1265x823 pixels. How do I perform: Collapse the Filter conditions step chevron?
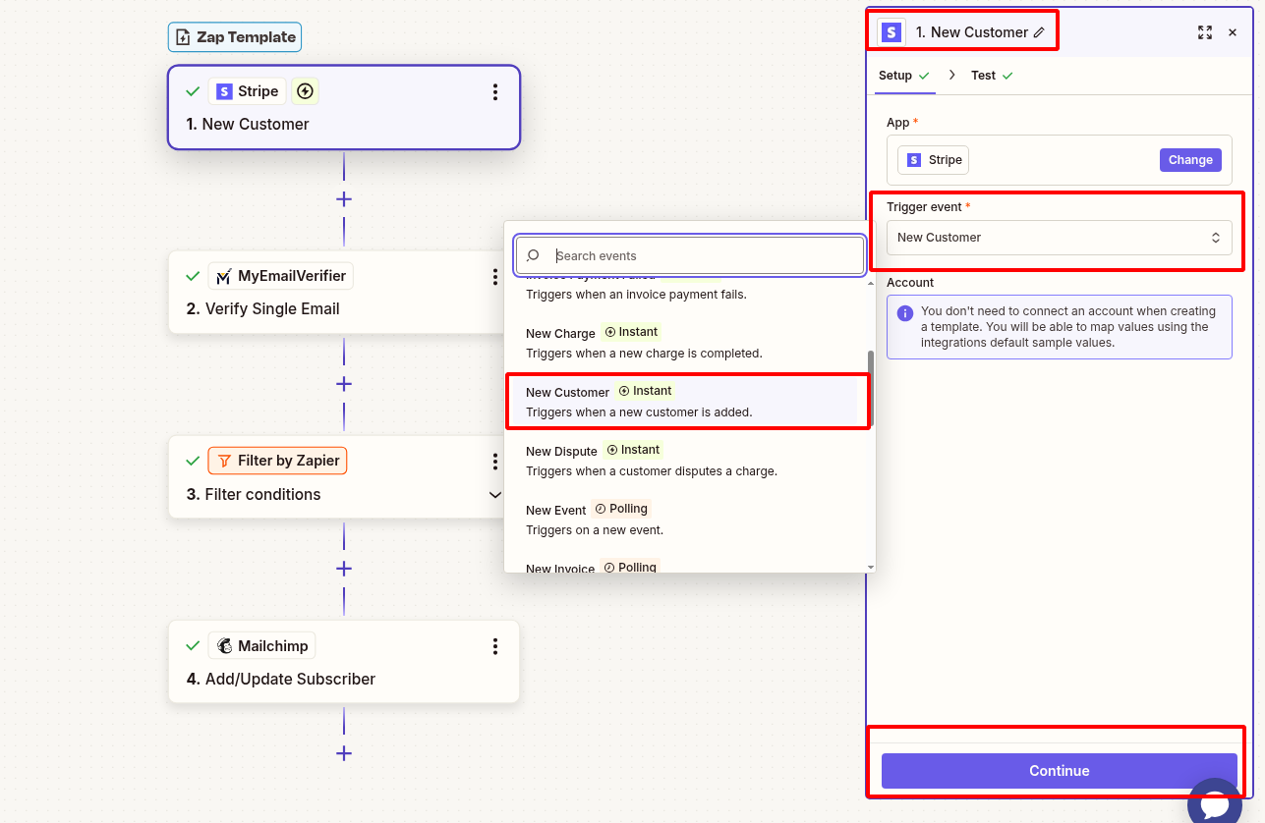point(494,495)
